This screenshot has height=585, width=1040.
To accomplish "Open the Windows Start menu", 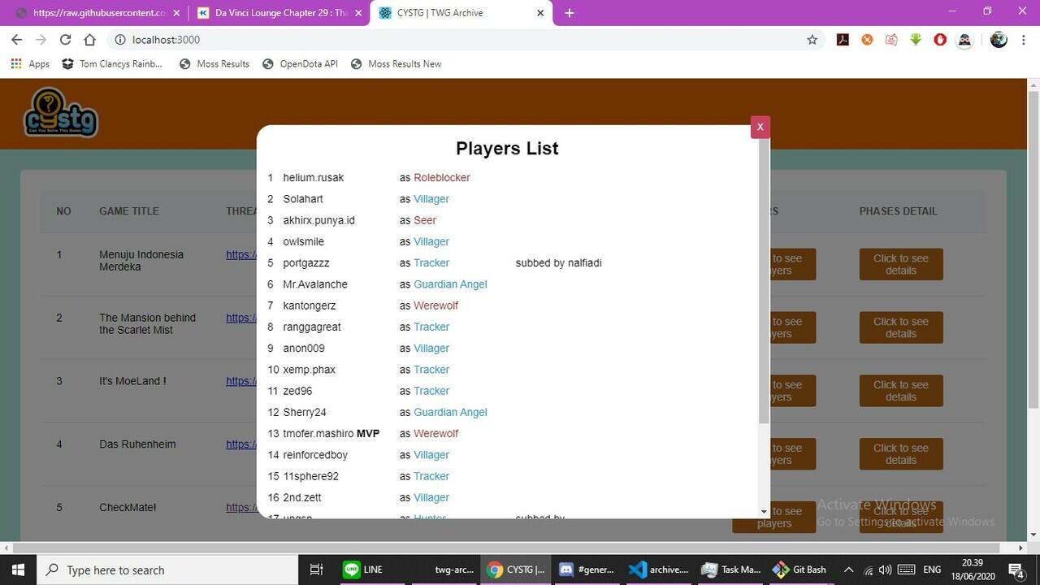I will [19, 570].
